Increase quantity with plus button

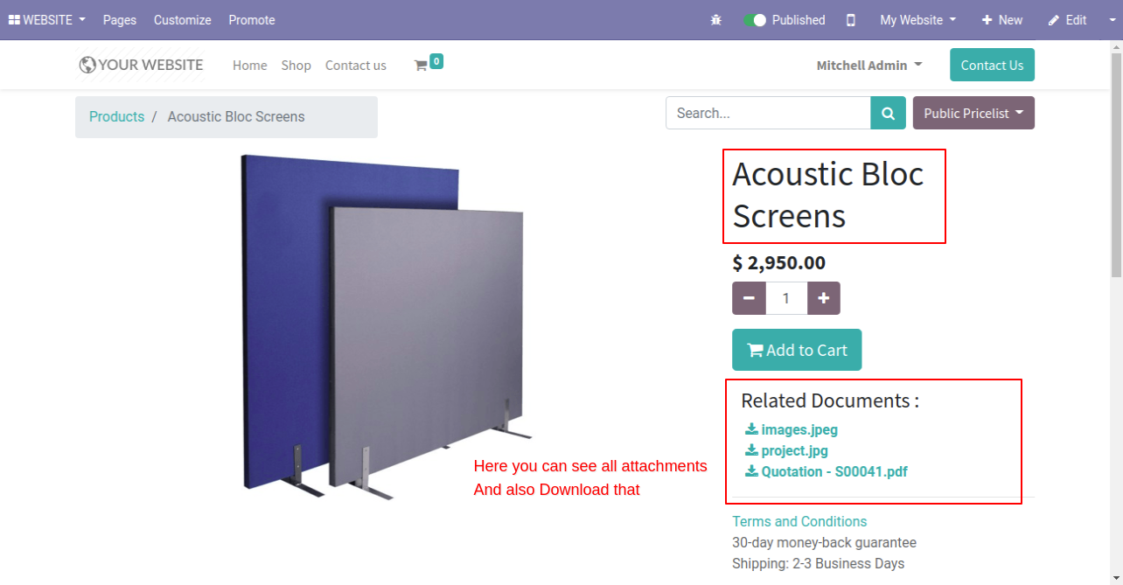tap(823, 298)
